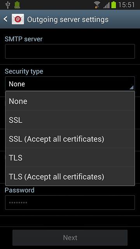The width and height of the screenshot is (140, 249).
Task: Tap the Next button
Action: (x=70, y=238)
